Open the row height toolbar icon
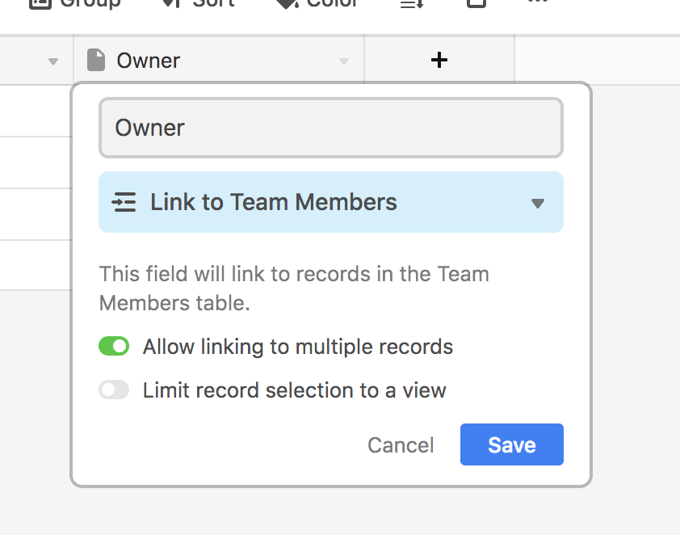Screen dimensions: 680x535 coord(412,3)
